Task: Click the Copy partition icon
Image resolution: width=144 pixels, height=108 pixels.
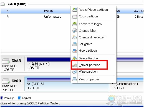Action: [x=75, y=16]
